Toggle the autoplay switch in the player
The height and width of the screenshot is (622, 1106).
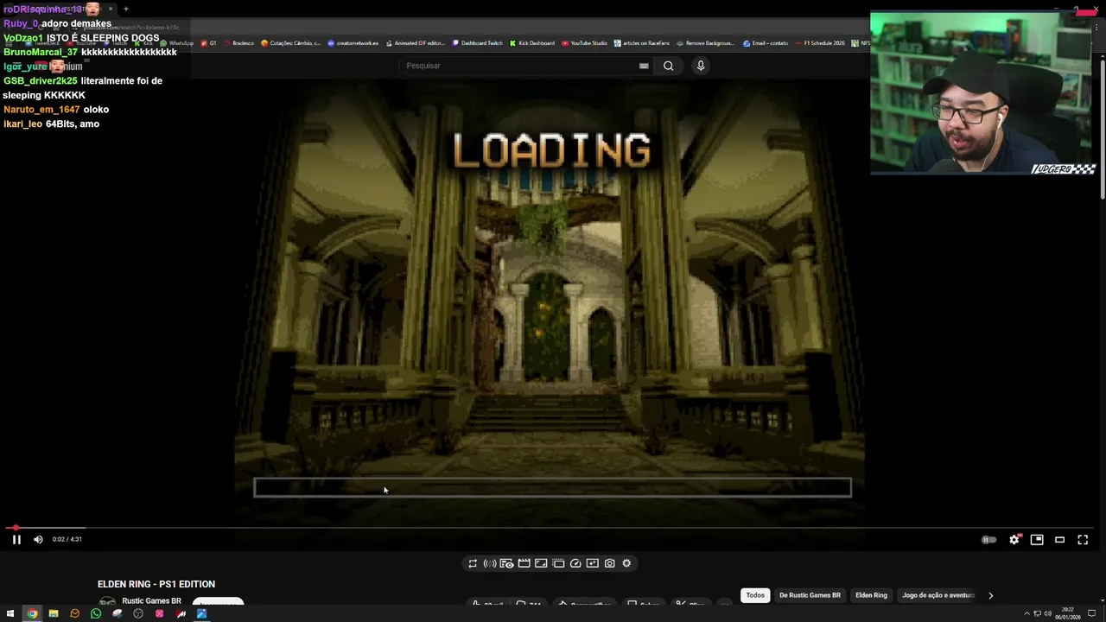(x=989, y=540)
